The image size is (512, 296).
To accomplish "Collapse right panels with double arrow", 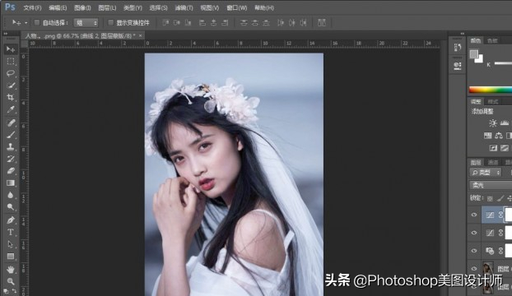I will [463, 34].
